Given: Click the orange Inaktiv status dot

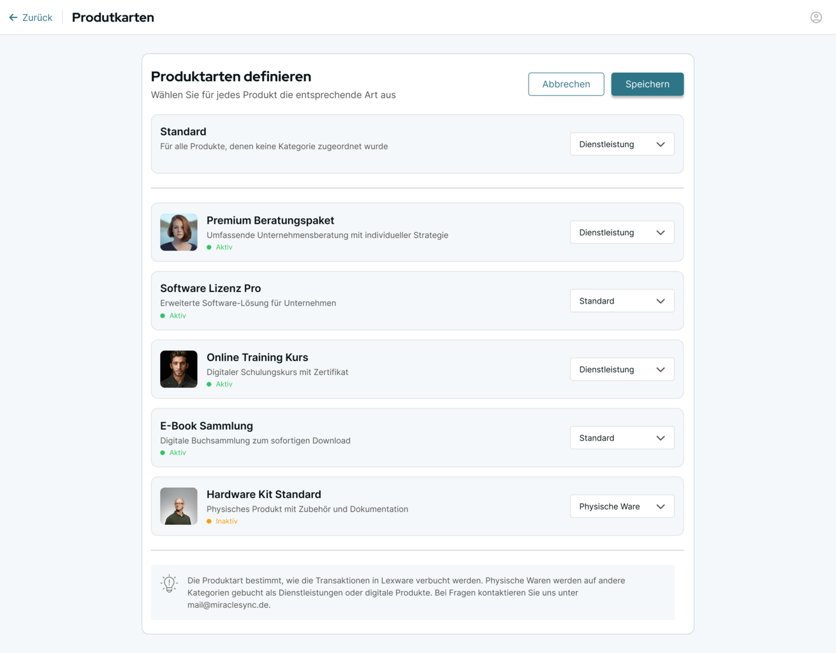Looking at the screenshot, I should pyautogui.click(x=209, y=522).
